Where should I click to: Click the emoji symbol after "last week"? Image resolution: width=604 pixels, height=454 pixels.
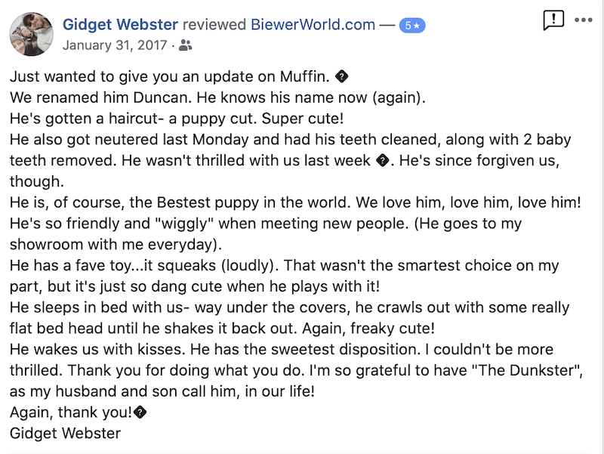pos(382,160)
